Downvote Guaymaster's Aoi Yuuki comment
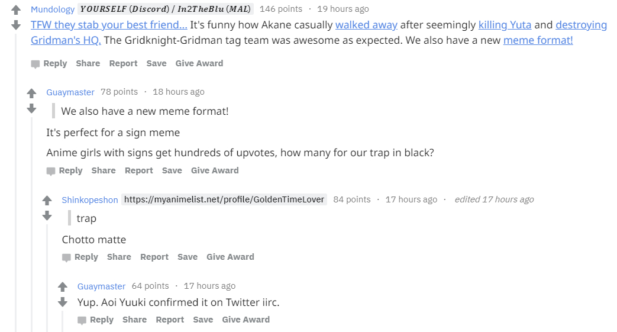617x332 pixels. point(63,302)
